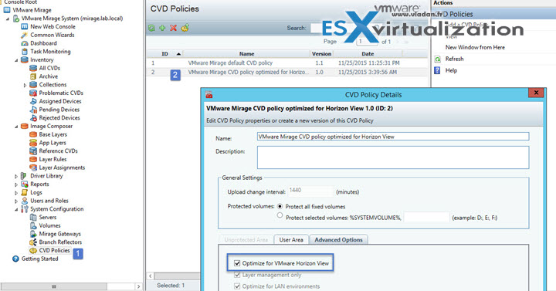
Task: Open Layer Rules icon
Action: [x=33, y=159]
